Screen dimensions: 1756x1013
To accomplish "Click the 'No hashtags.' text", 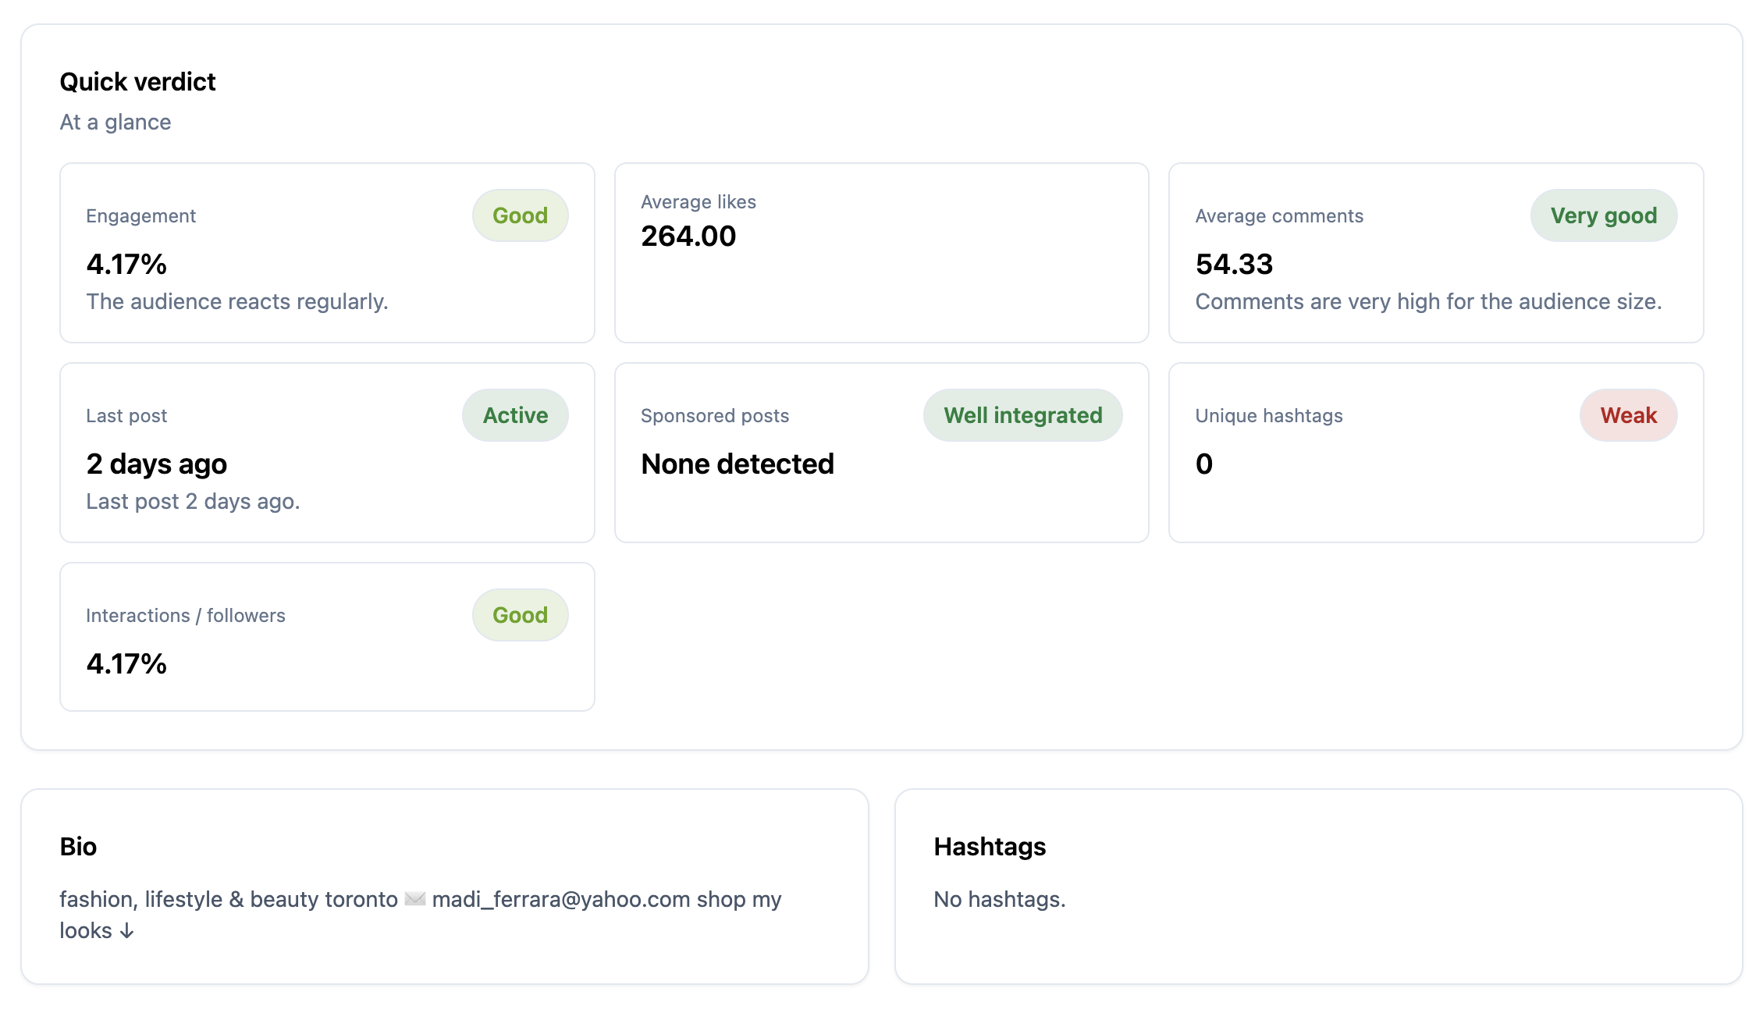I will (x=999, y=899).
